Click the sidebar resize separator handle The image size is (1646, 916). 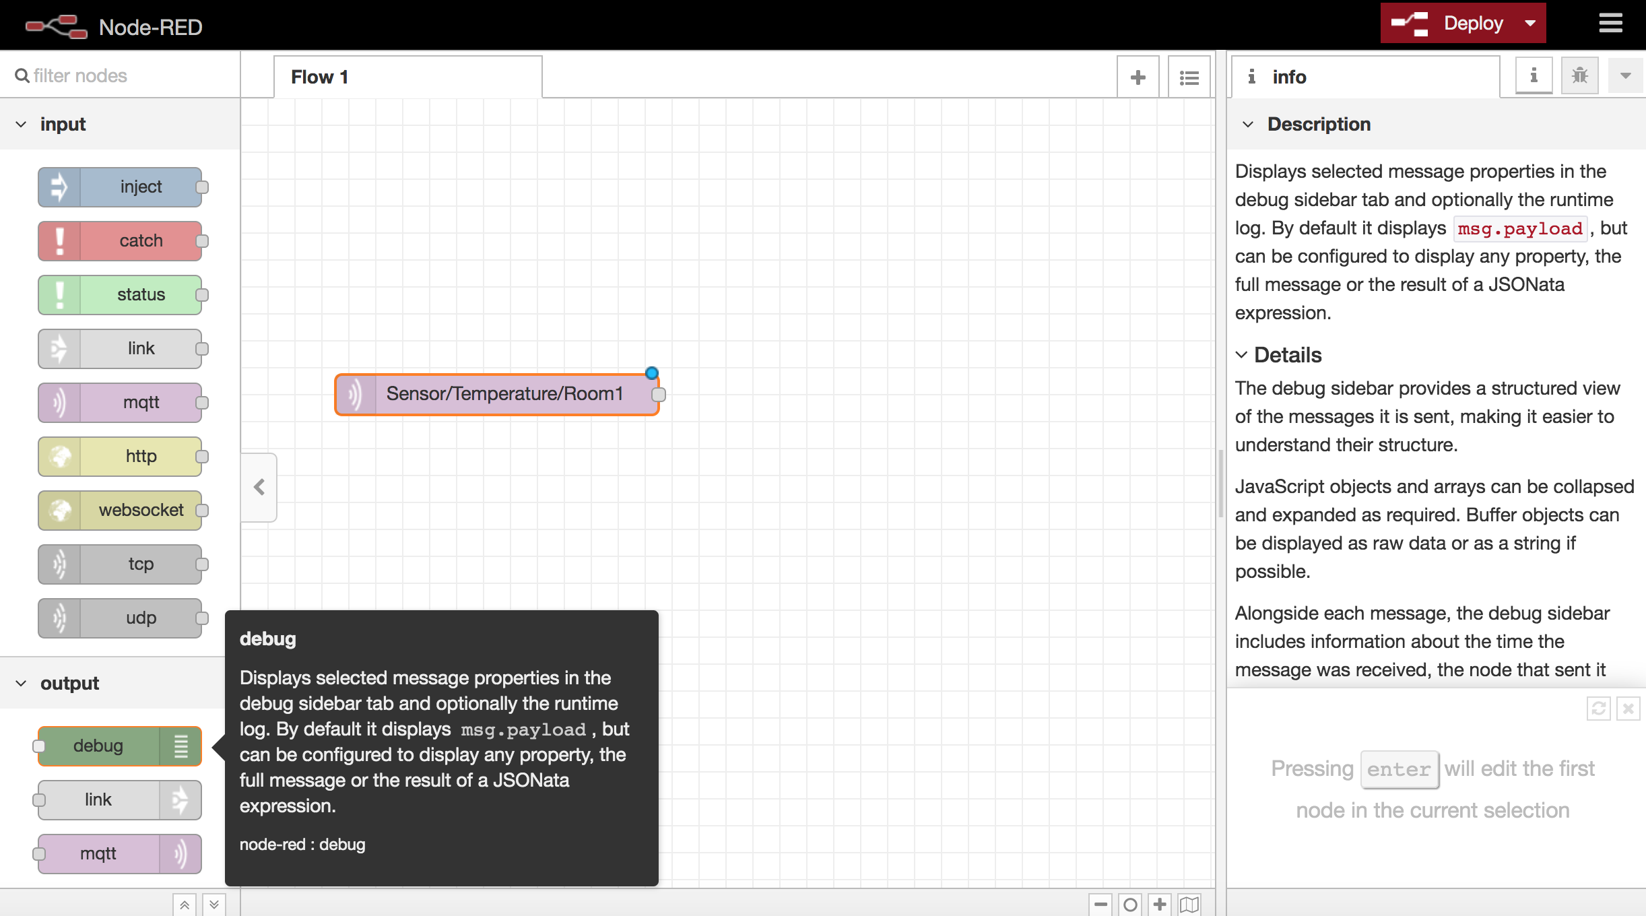pyautogui.click(x=1220, y=483)
